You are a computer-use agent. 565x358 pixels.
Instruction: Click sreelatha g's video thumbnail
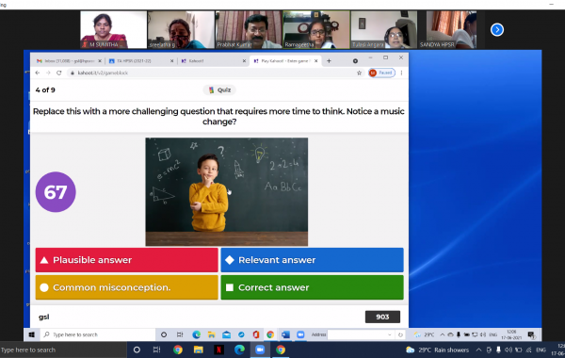(x=181, y=29)
